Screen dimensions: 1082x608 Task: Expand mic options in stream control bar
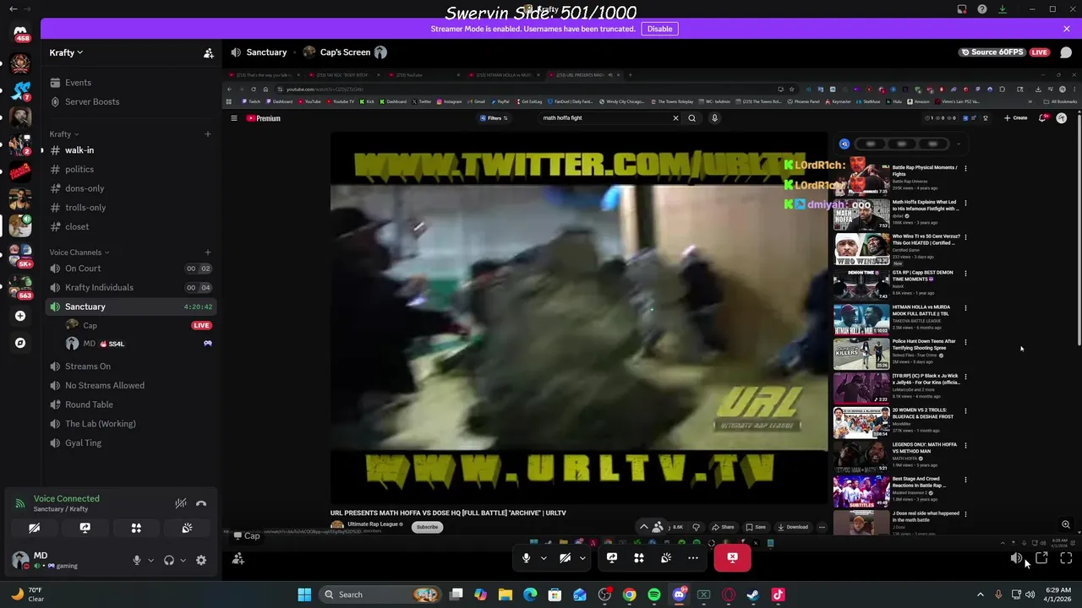[544, 557]
